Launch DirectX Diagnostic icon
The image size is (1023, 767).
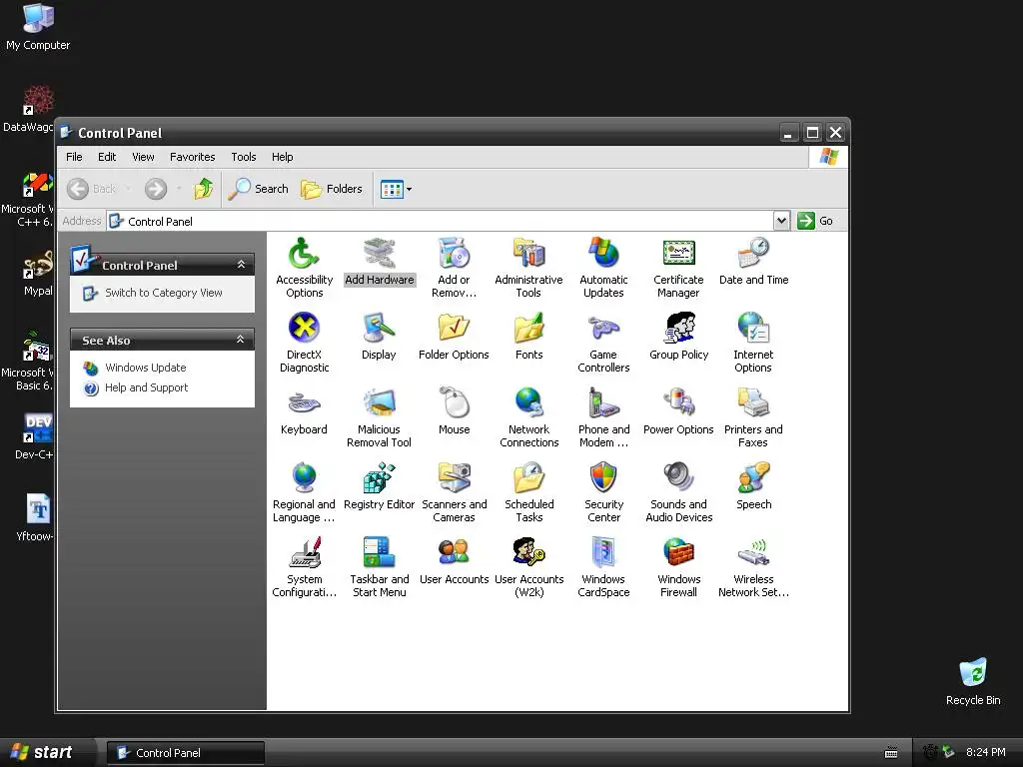[x=304, y=343]
